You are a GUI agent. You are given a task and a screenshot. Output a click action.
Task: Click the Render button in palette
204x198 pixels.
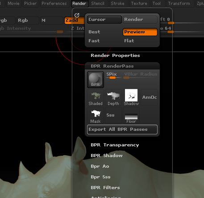tap(140, 20)
